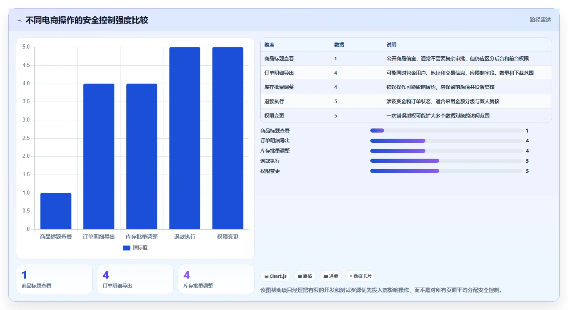Open the 订单明细导出 data card showing 4
The height and width of the screenshot is (310, 568).
135,279
